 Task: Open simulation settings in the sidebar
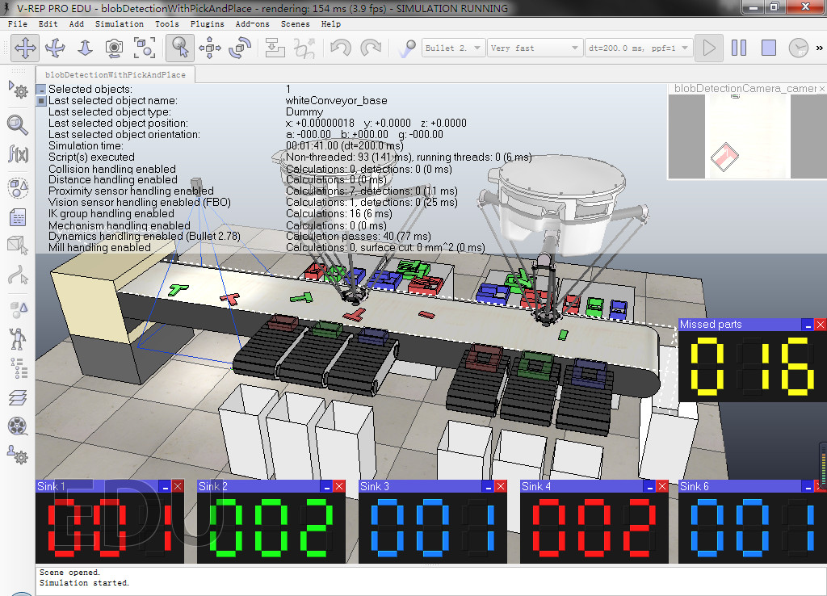point(18,89)
